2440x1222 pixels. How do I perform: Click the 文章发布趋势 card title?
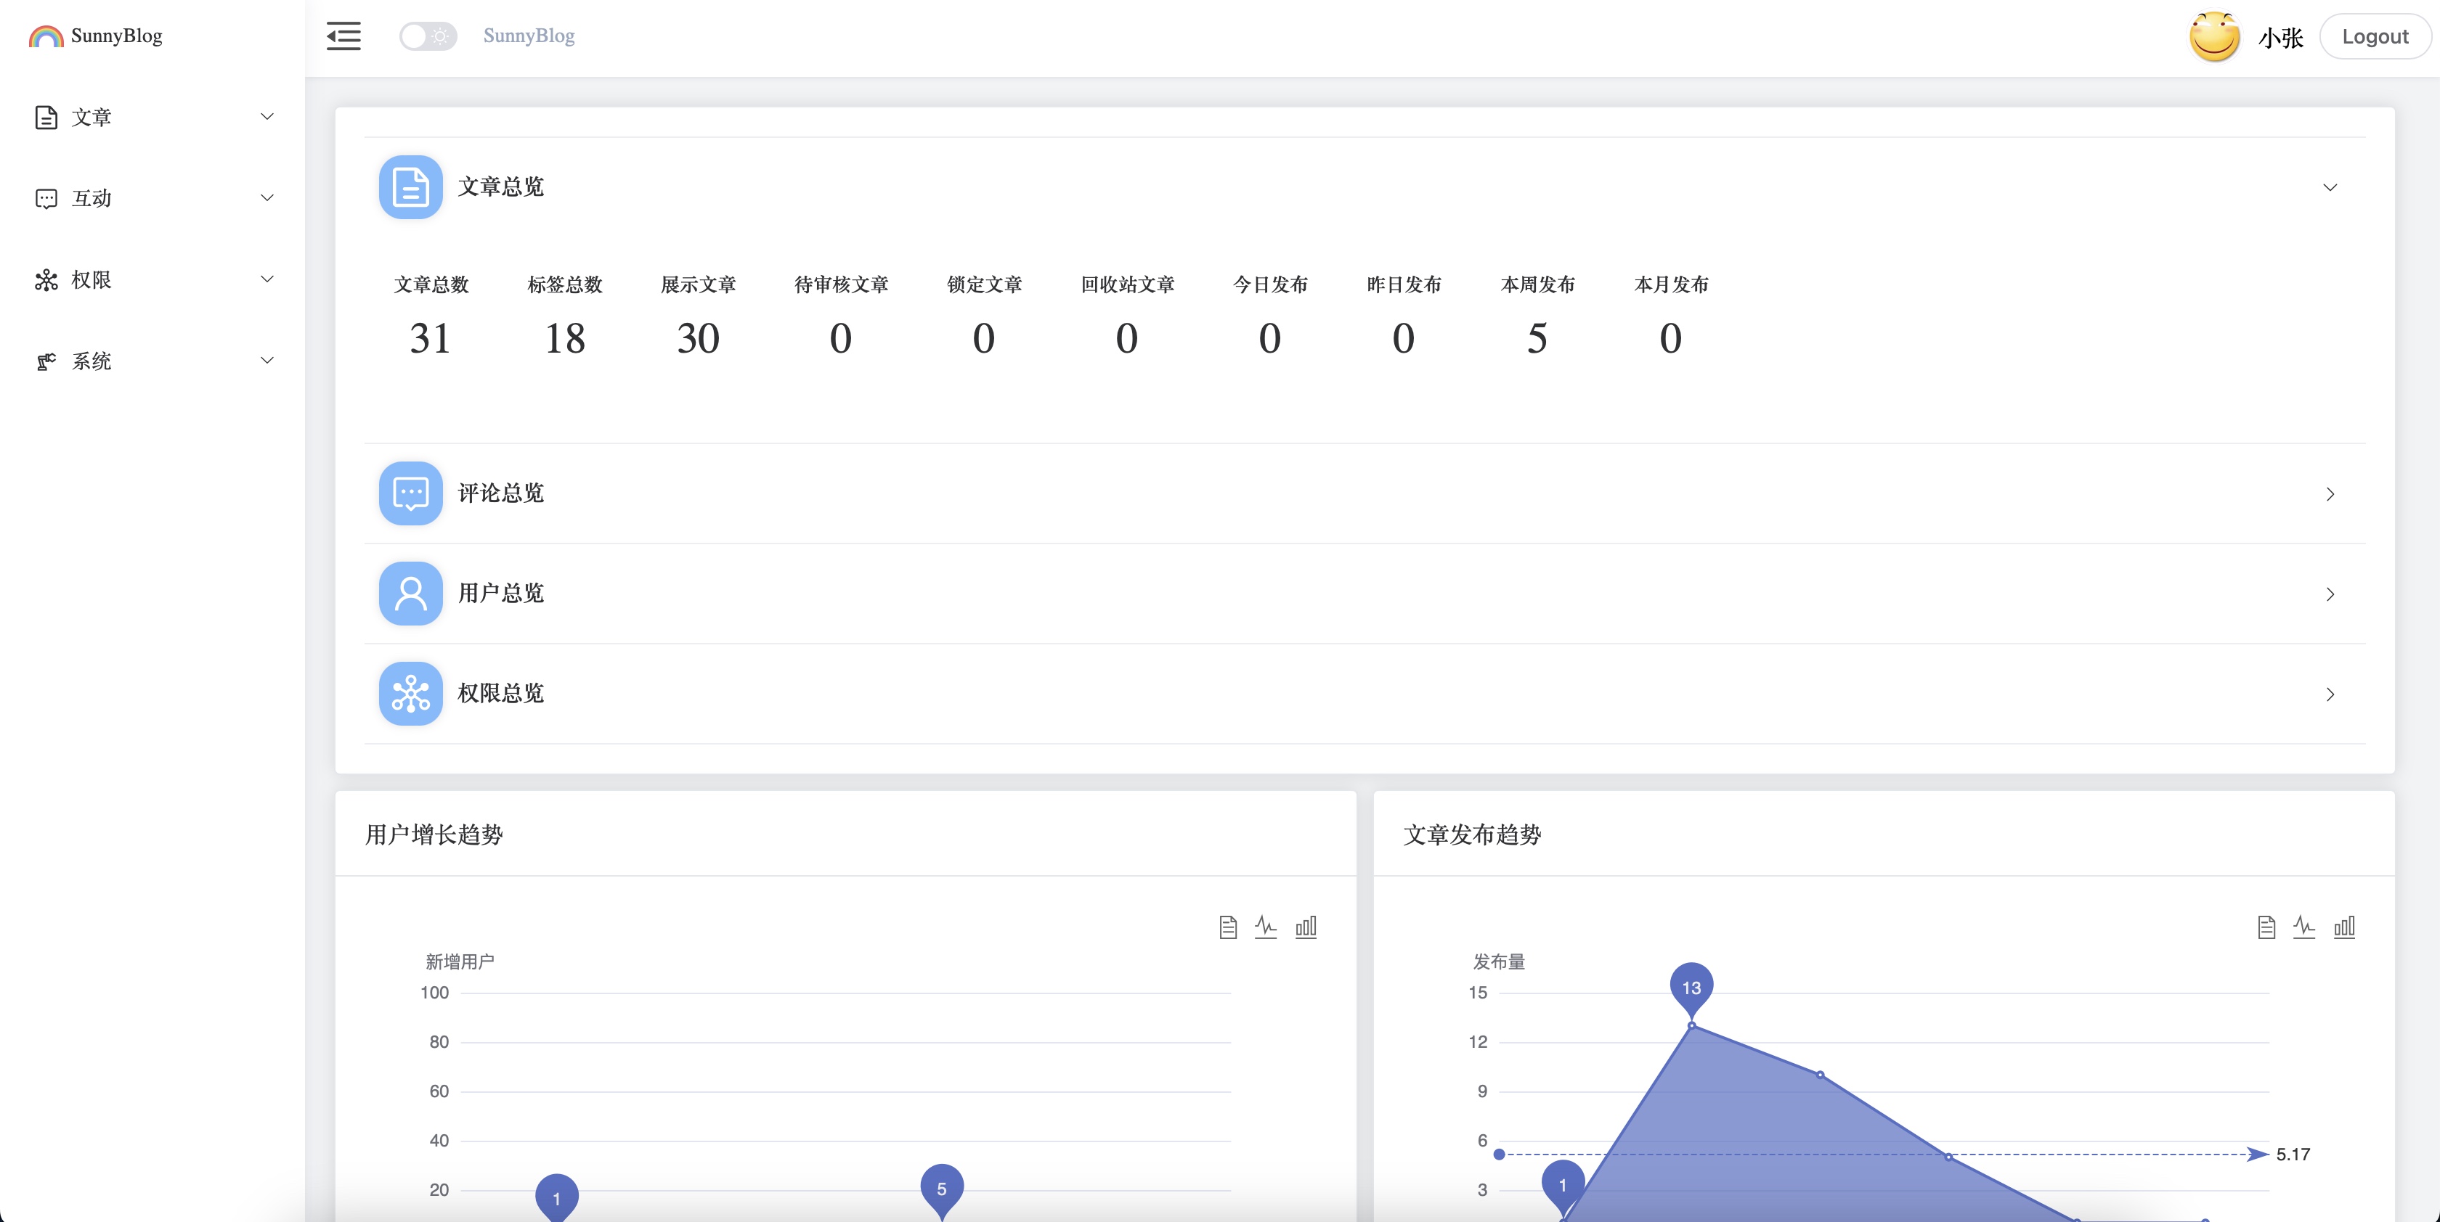point(1472,834)
